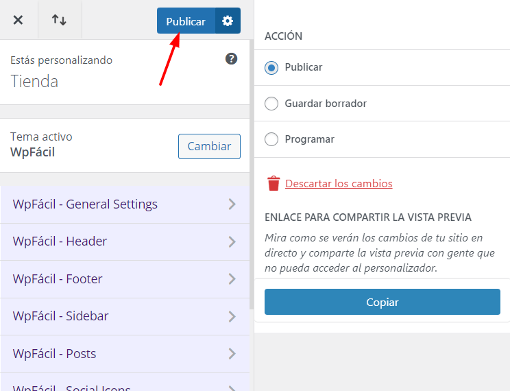
Task: Click the Publicar button in header
Action: tap(186, 21)
